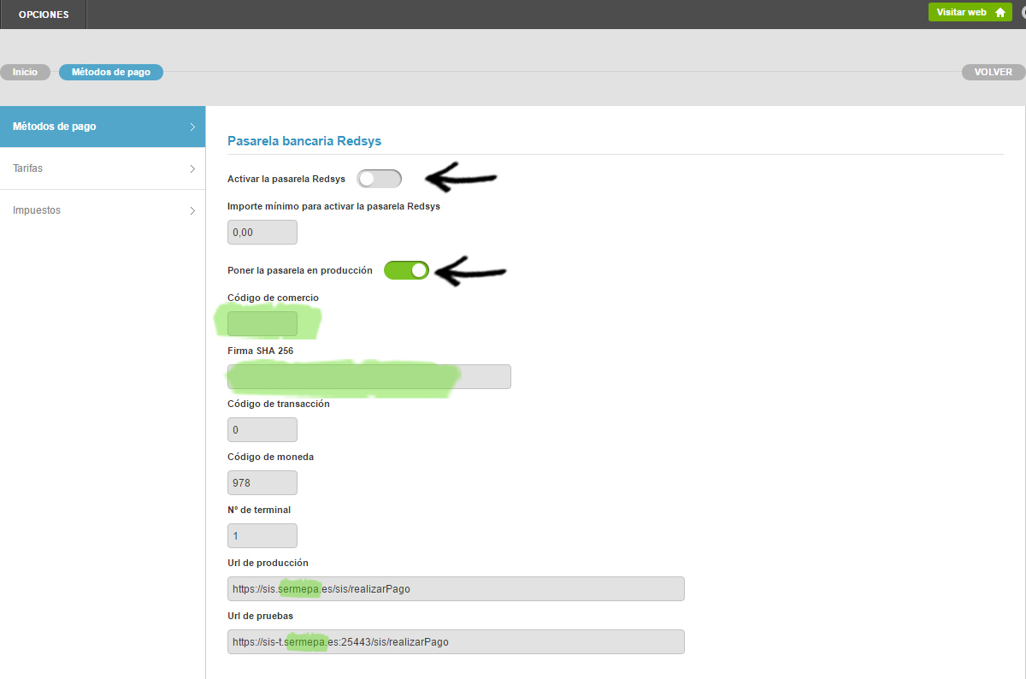Select the Código de transacción field
The image size is (1026, 679).
262,430
